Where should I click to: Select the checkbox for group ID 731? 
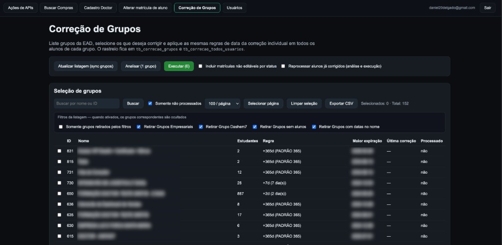point(59,172)
